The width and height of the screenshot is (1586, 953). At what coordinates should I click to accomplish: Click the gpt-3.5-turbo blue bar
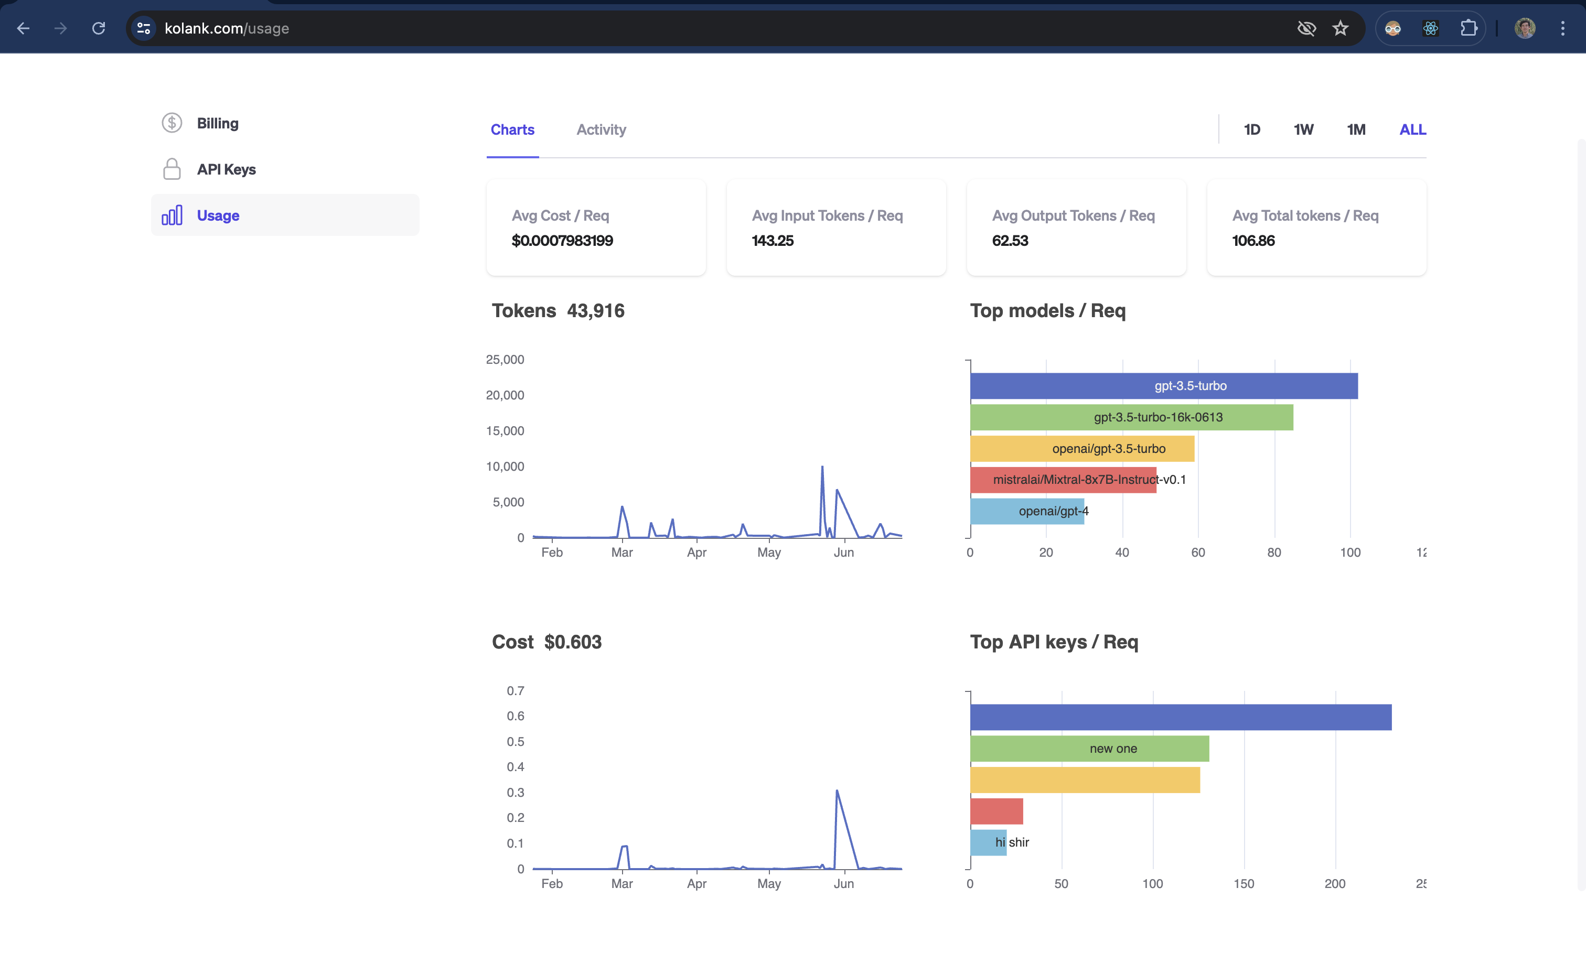tap(1163, 386)
